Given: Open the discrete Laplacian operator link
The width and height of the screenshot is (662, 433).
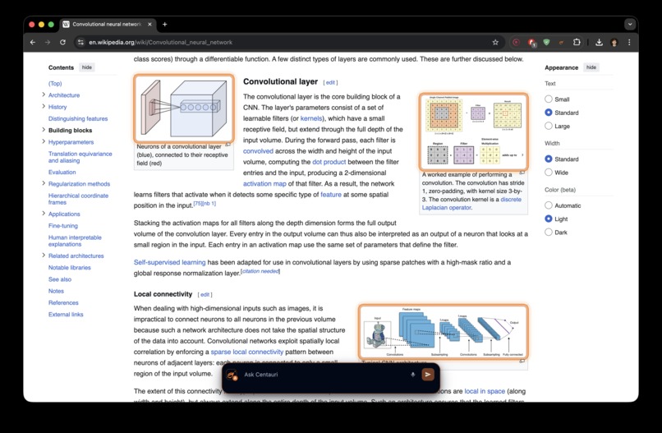Looking at the screenshot, I should tap(471, 203).
